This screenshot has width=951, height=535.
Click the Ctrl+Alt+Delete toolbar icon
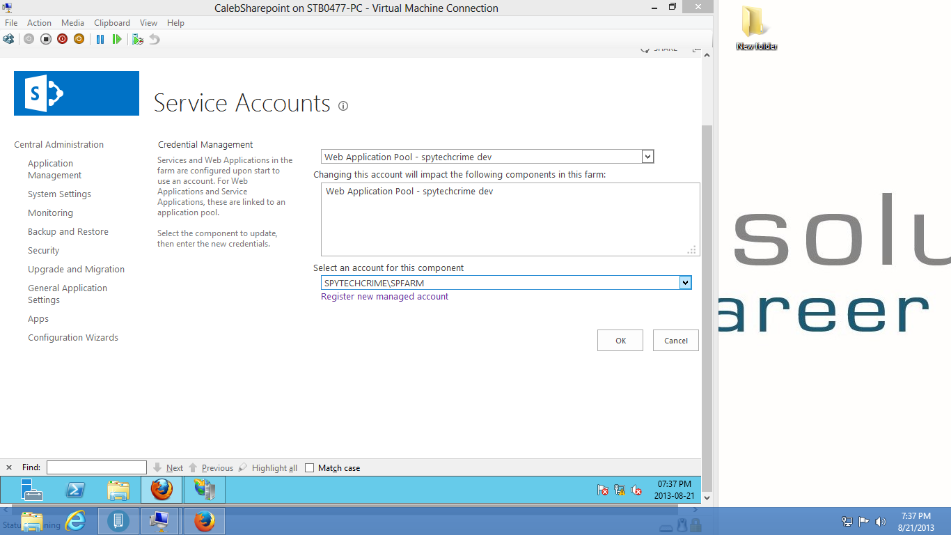[8, 39]
